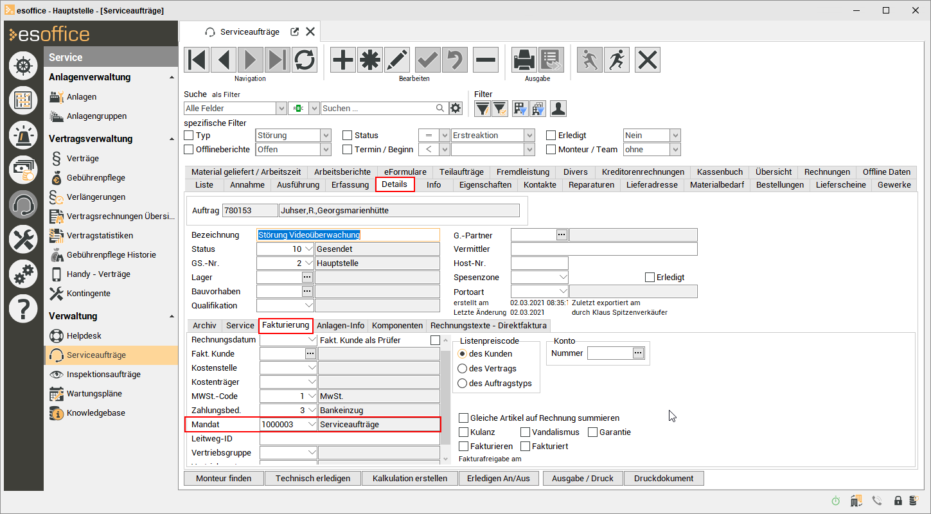931x514 pixels.
Task: Open the tools wrench module in sidebar
Action: [23, 240]
